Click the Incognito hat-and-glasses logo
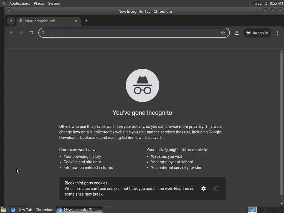The height and width of the screenshot is (213, 284). (x=143, y=85)
